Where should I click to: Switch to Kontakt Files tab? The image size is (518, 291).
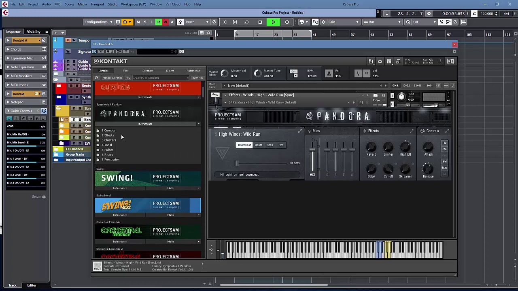coord(125,71)
